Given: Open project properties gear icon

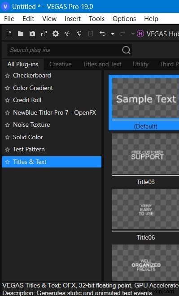Looking at the screenshot, I should (x=56, y=34).
